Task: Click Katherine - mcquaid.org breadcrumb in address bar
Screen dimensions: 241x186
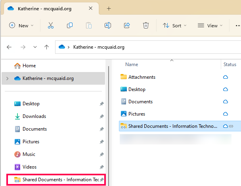Action: [99, 47]
